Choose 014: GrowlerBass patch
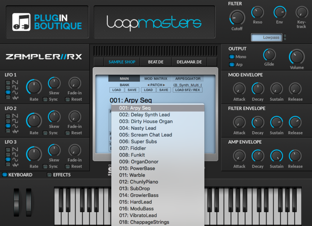The width and height of the screenshot is (312, 226). [x=158, y=195]
